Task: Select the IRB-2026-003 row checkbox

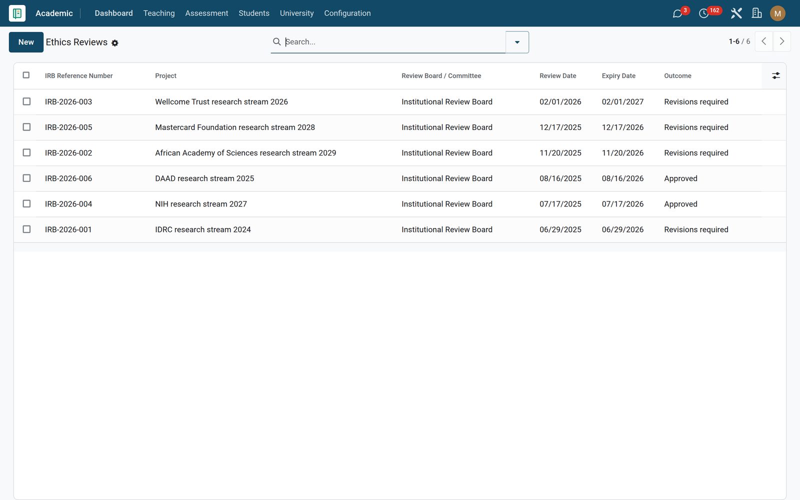Action: [26, 101]
